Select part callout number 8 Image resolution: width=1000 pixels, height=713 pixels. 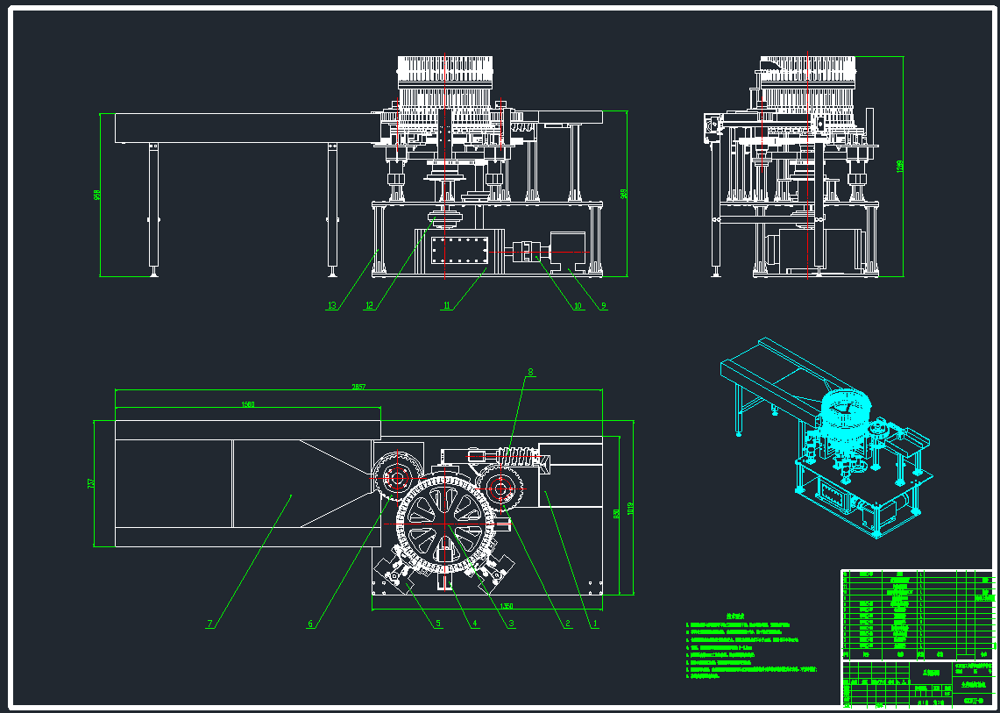pyautogui.click(x=530, y=372)
